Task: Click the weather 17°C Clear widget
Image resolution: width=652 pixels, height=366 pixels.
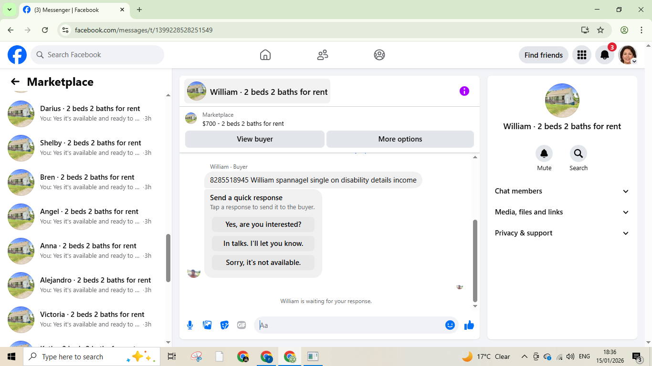Action: pyautogui.click(x=486, y=356)
